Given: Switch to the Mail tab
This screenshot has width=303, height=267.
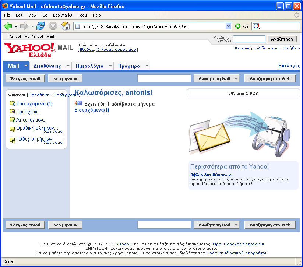Looking at the screenshot, I should [14, 66].
